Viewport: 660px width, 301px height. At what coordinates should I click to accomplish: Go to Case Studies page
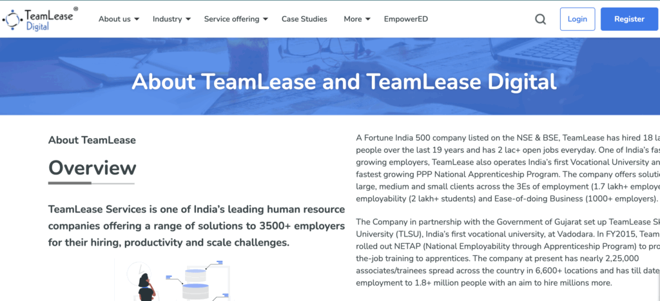304,19
